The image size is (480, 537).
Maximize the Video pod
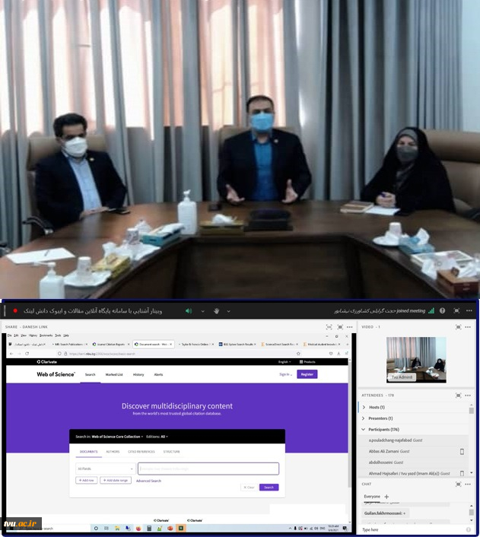[x=459, y=327]
